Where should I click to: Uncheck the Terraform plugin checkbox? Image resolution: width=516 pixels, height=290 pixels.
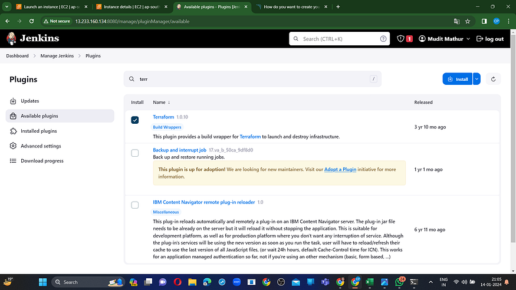[135, 120]
